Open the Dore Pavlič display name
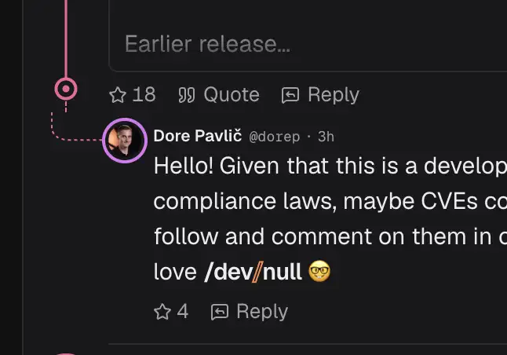The height and width of the screenshot is (355, 507). pos(198,136)
